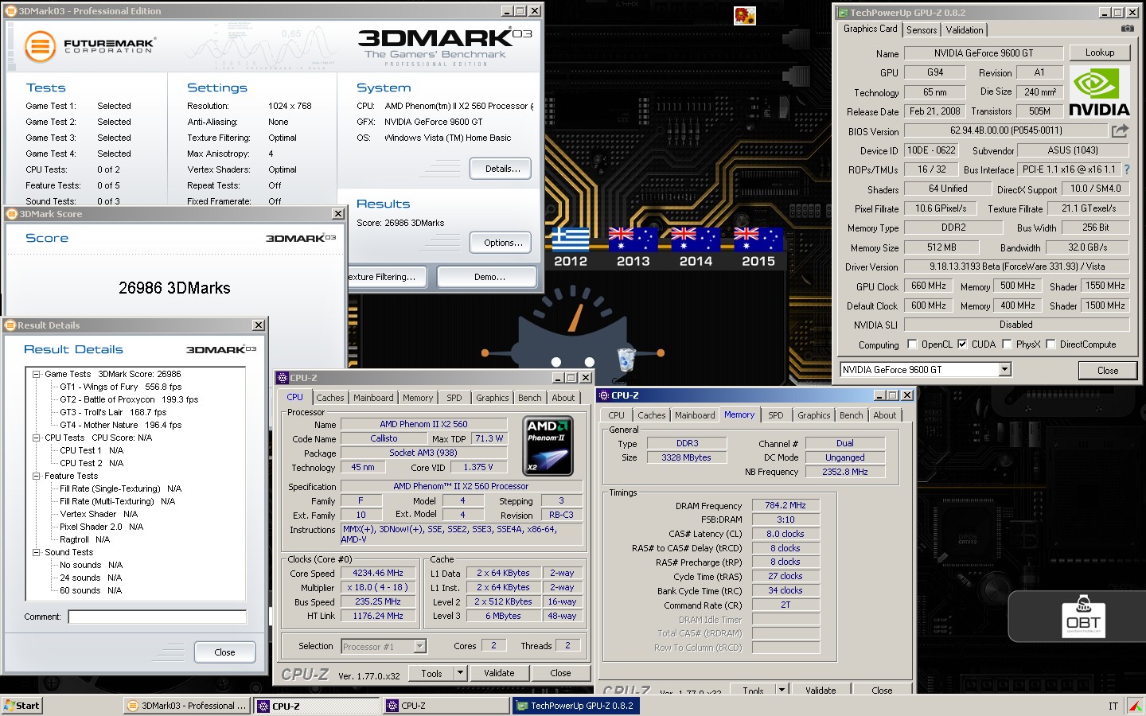
Task: Click the DRAM Frequency value 784.2 MHz
Action: [x=785, y=505]
